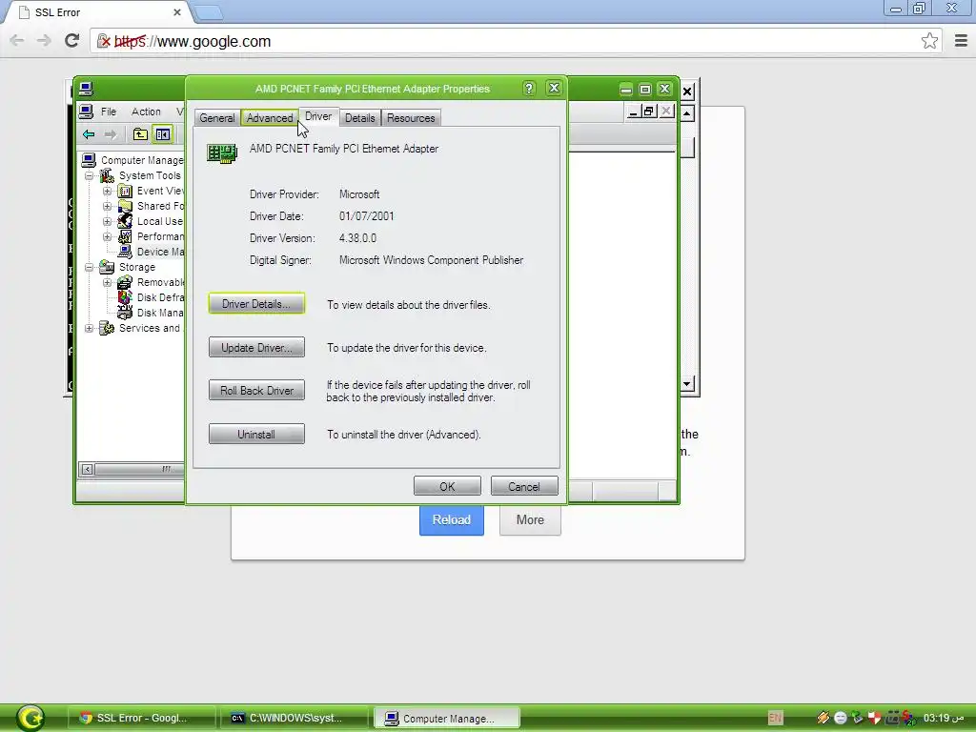Open the Details tab

point(359,117)
